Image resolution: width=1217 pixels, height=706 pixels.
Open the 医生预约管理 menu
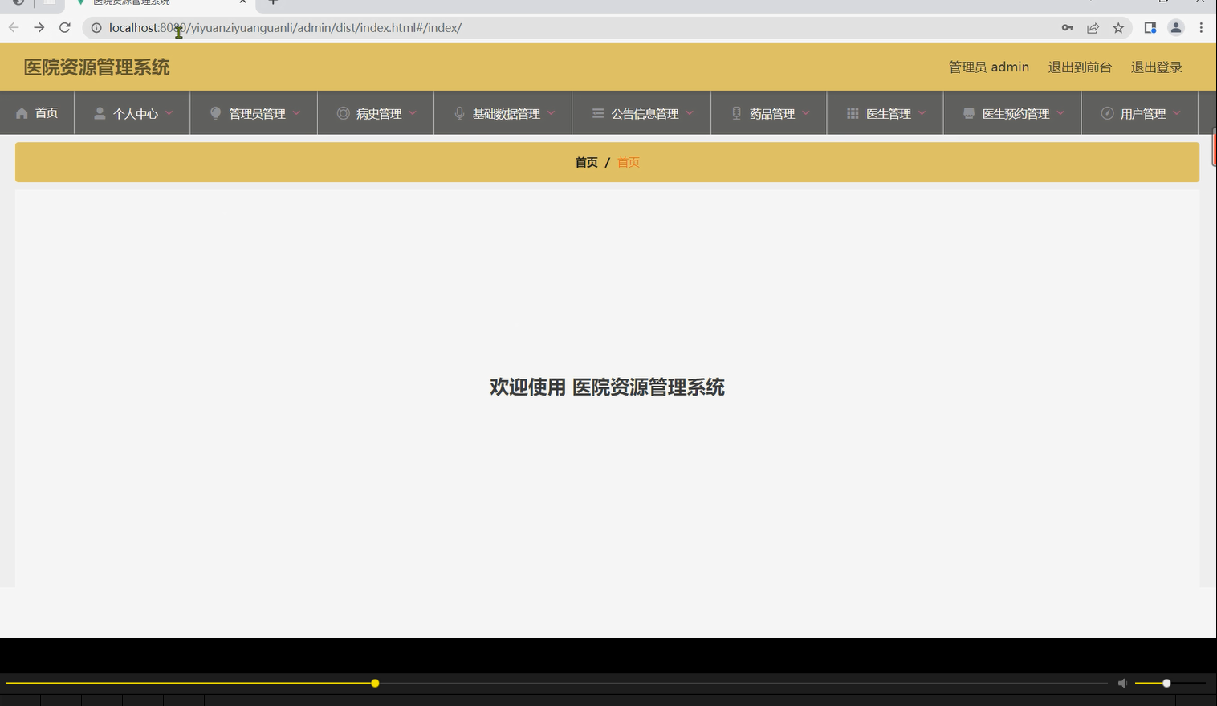point(1012,113)
